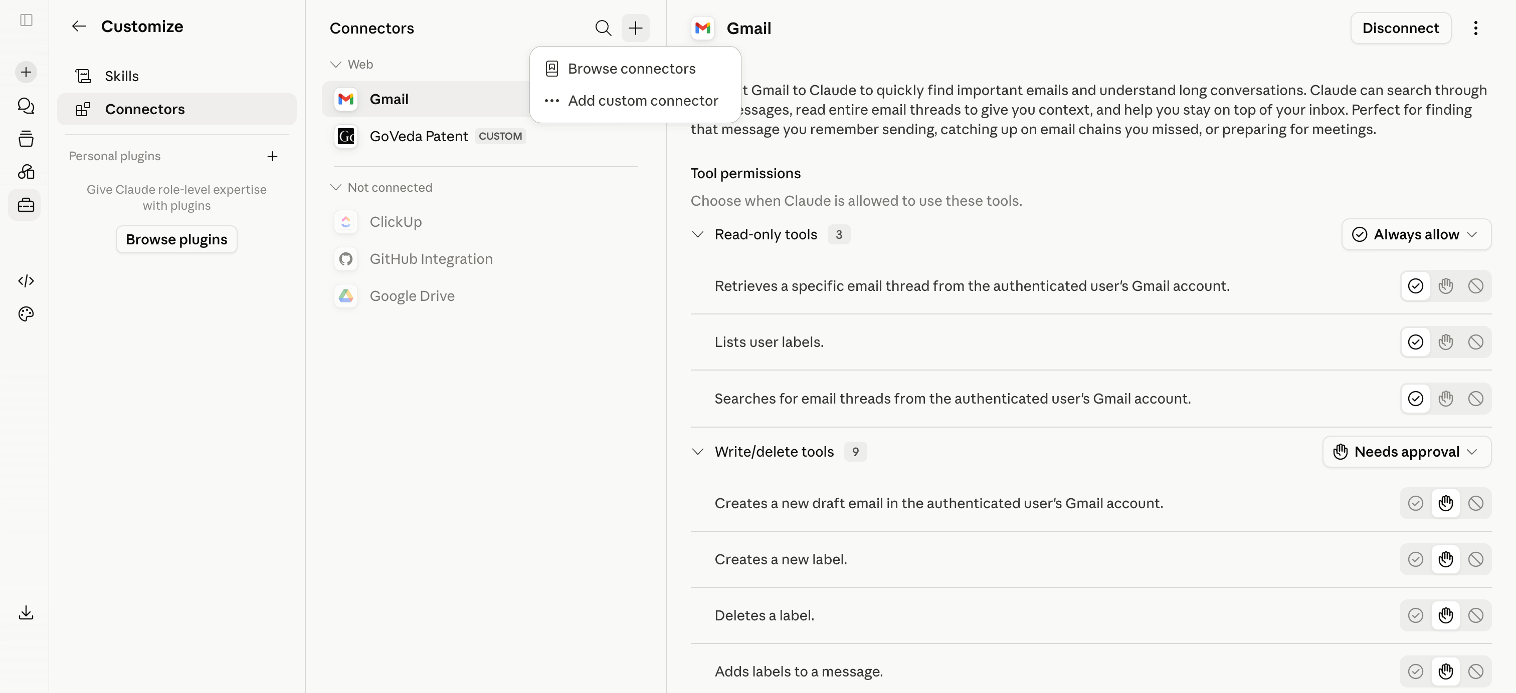Open the Artifacts shapes icon in rail

[26, 172]
